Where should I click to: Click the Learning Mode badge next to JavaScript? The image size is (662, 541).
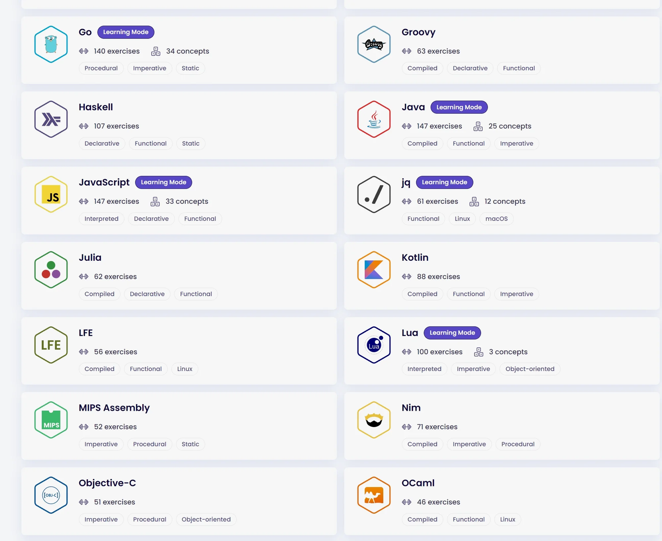pos(164,182)
